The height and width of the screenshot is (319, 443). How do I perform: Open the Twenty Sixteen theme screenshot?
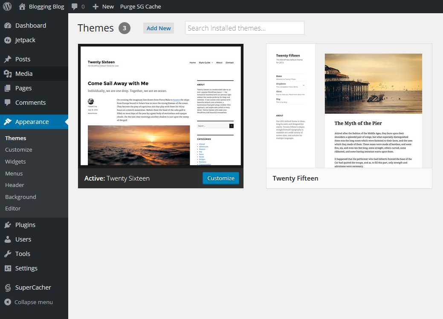[161, 106]
